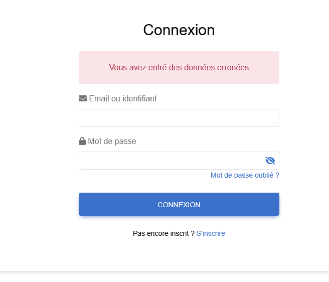Follow the S'inscrire link

[x=211, y=233]
